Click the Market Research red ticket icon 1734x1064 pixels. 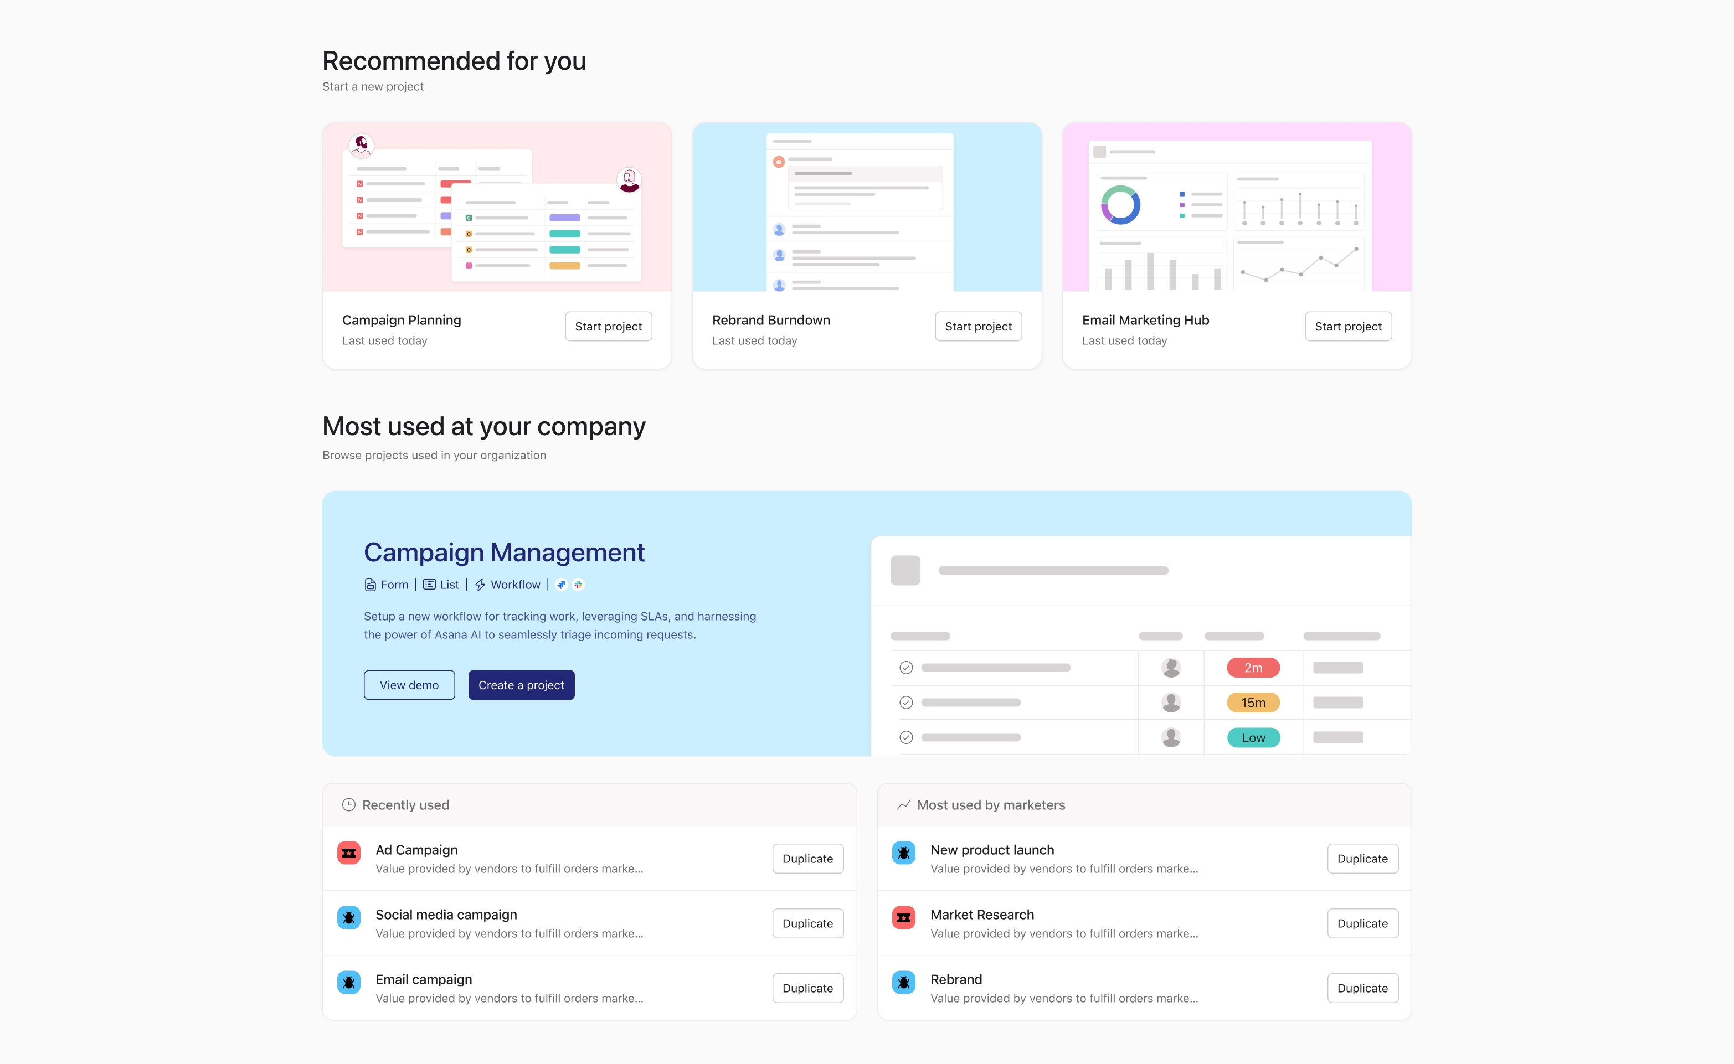(903, 918)
